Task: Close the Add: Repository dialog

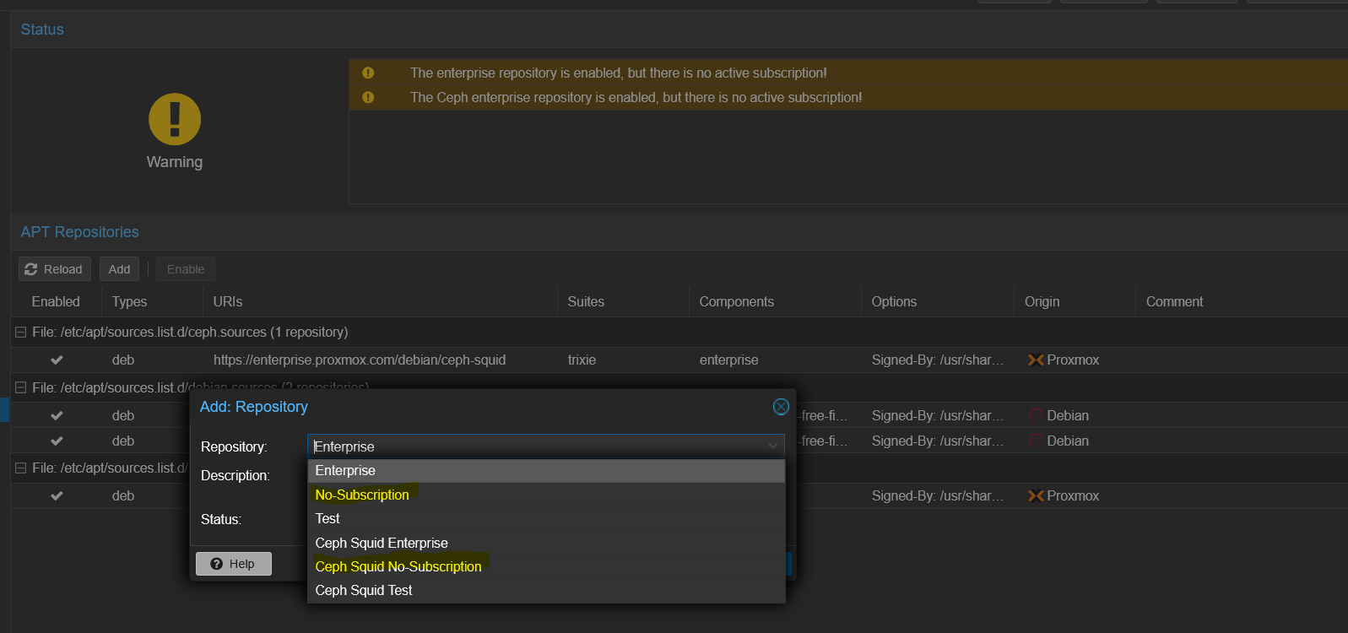Action: click(x=781, y=407)
